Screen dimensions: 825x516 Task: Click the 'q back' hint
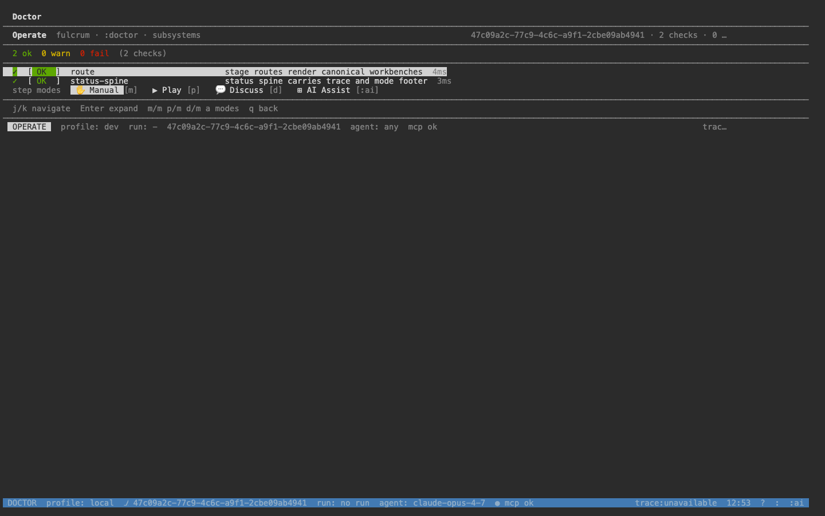tap(263, 108)
